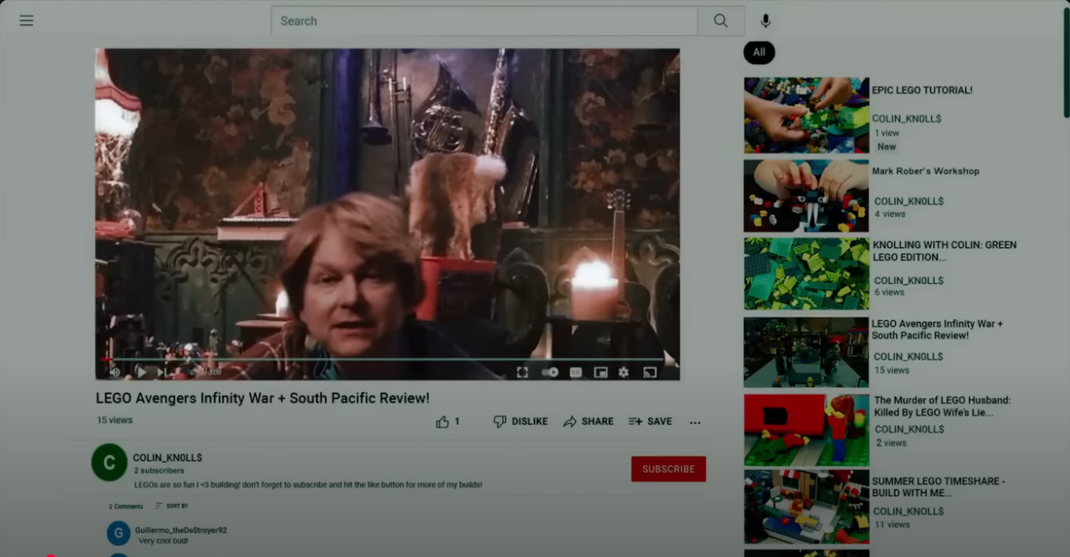Click the "New" badge on EPIC LEGO TUTORIAL!
Image resolution: width=1070 pixels, height=557 pixels.
pyautogui.click(x=887, y=147)
